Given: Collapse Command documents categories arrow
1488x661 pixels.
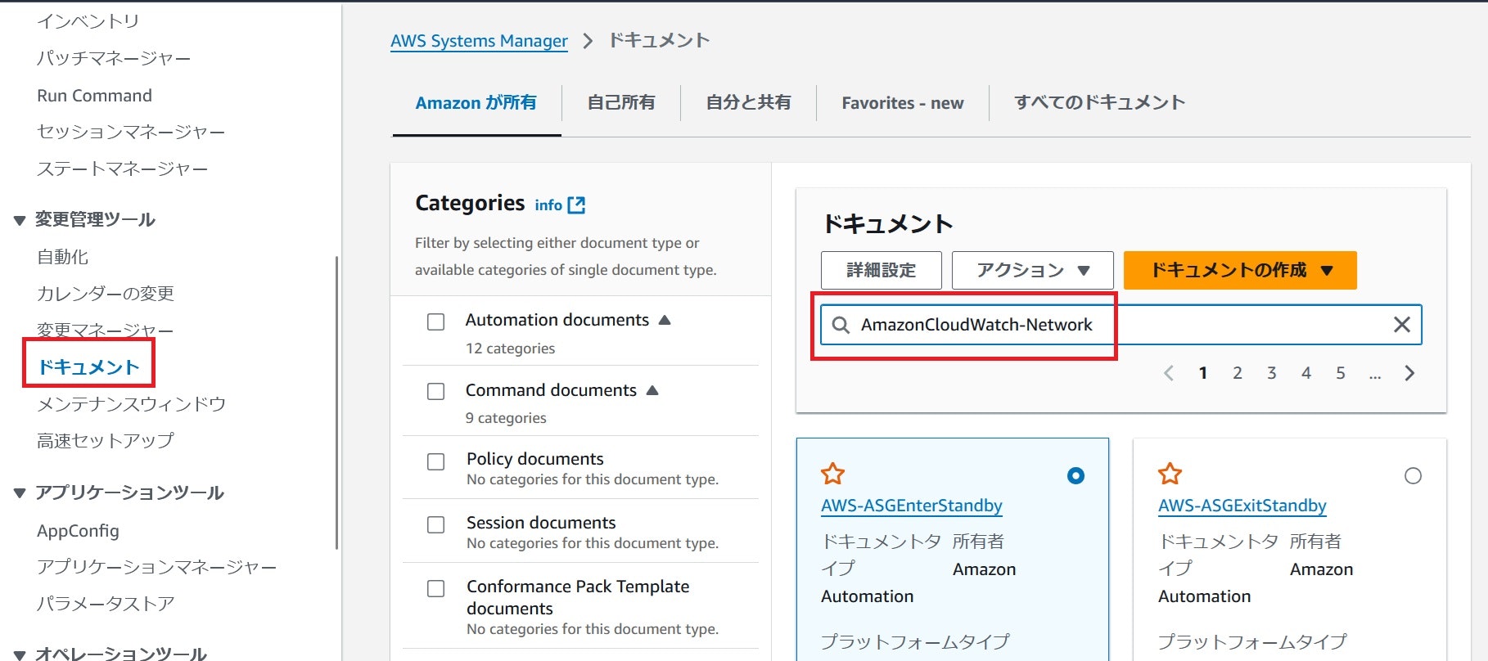Looking at the screenshot, I should [652, 390].
